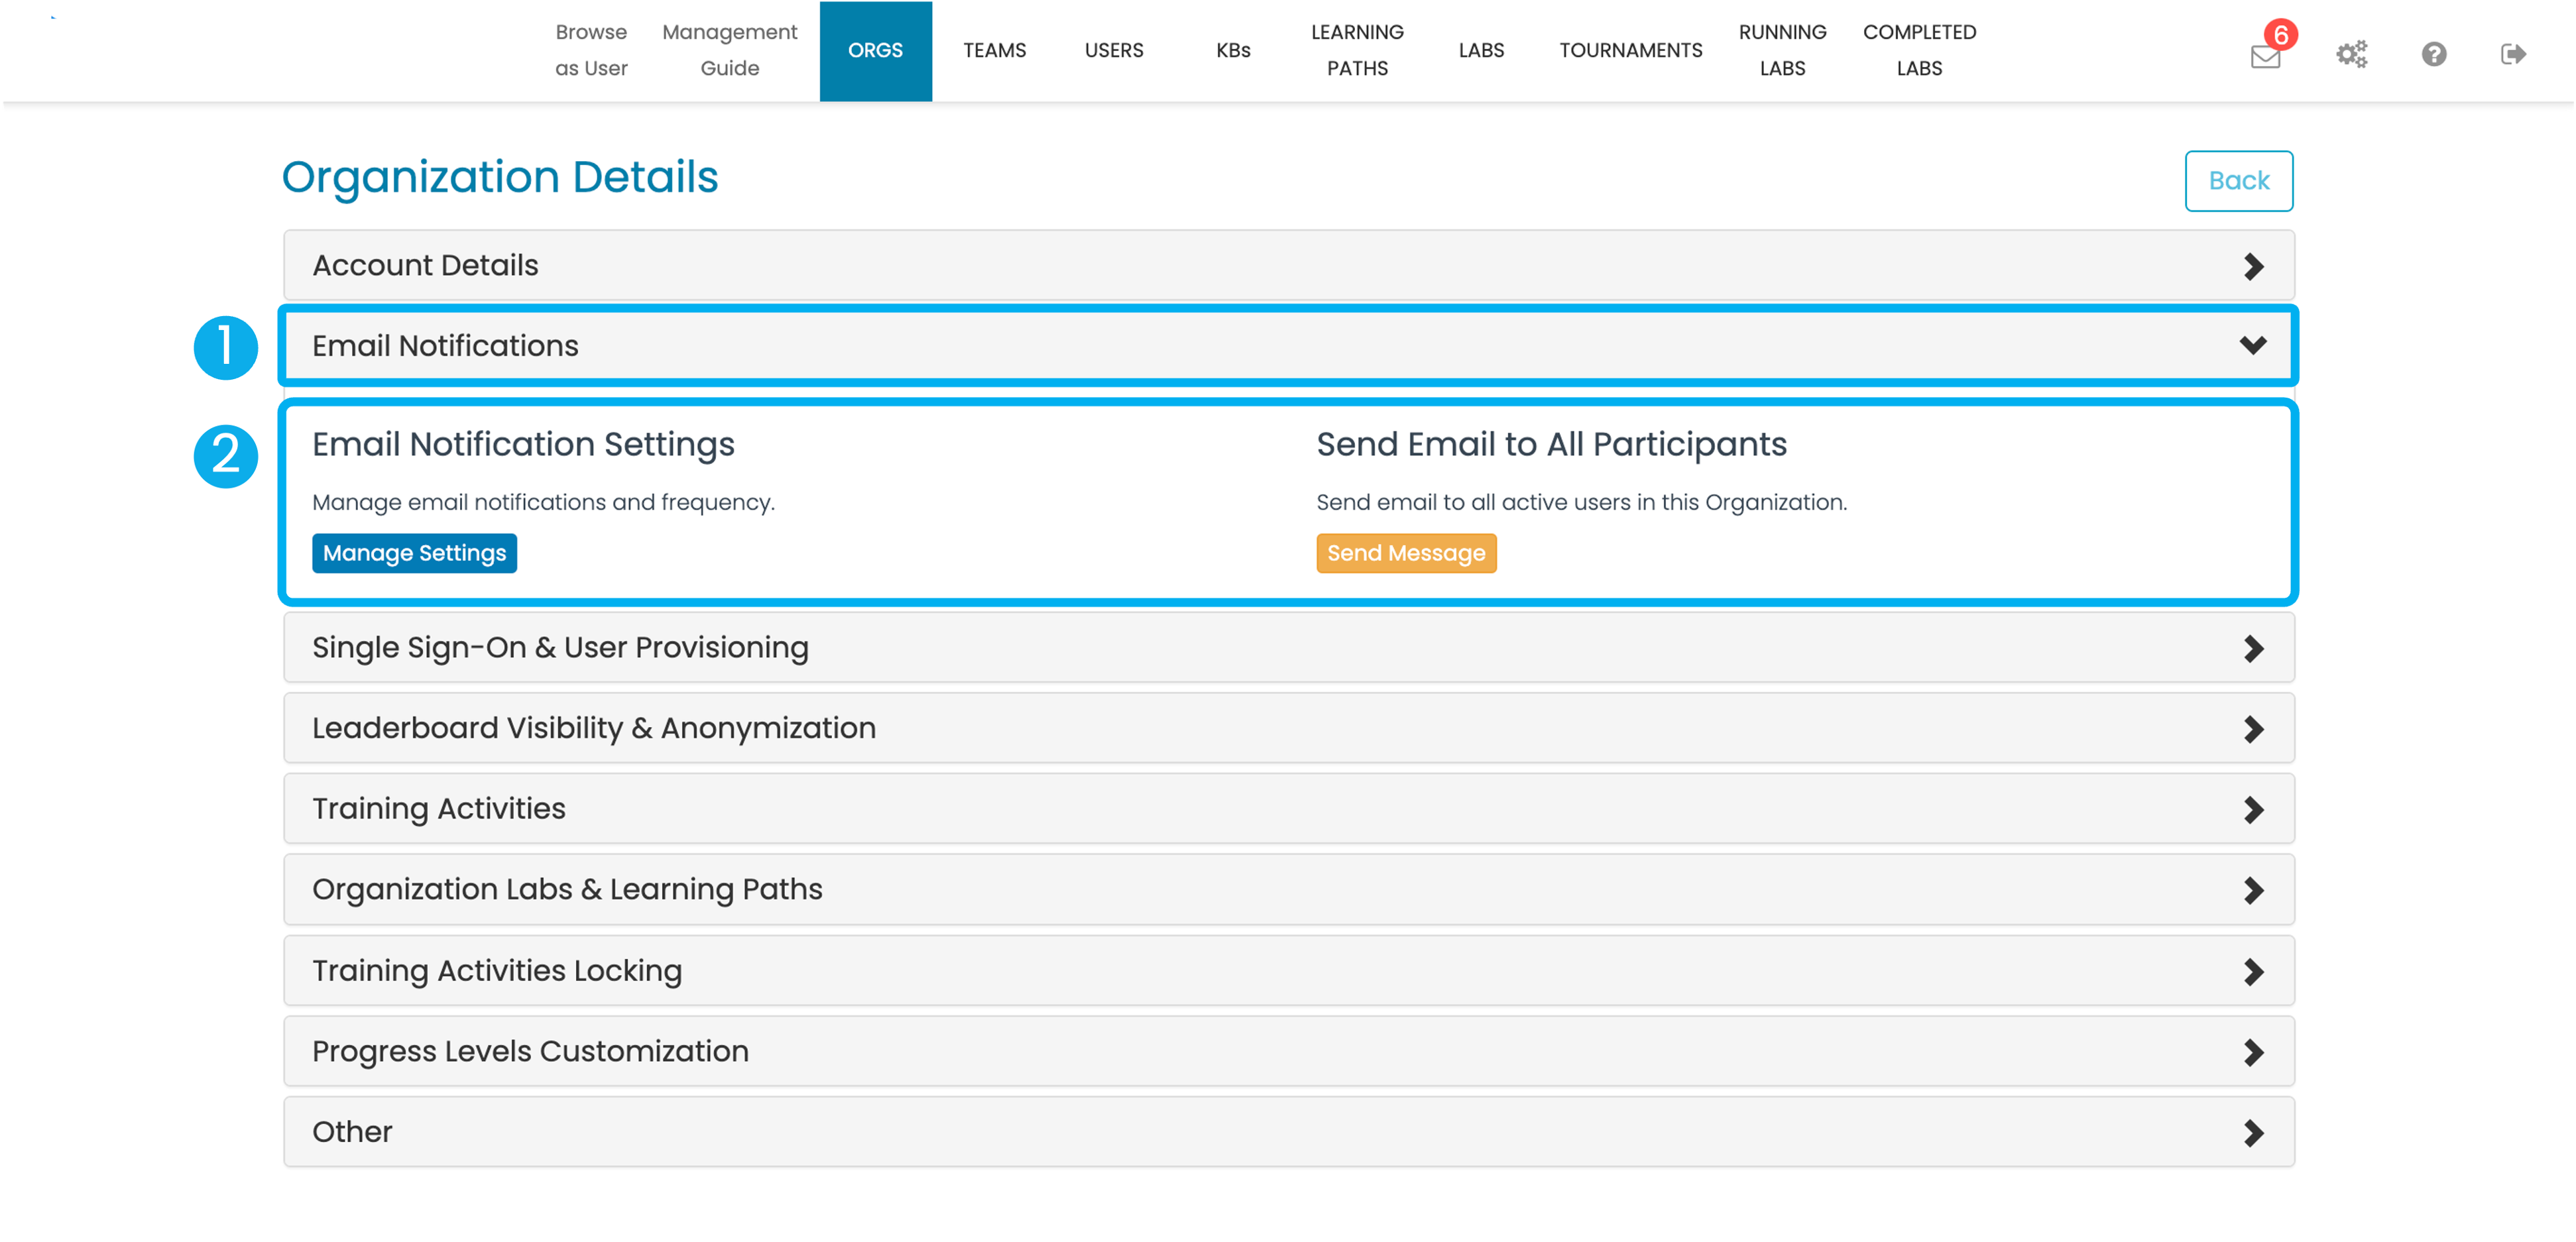Expand the Training Activities chevron
This screenshot has width=2576, height=1242.
pos(2253,809)
